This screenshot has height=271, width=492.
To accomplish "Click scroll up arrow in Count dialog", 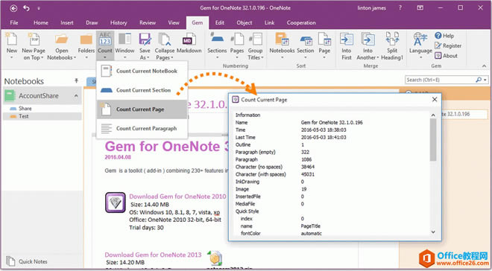I will pos(433,115).
